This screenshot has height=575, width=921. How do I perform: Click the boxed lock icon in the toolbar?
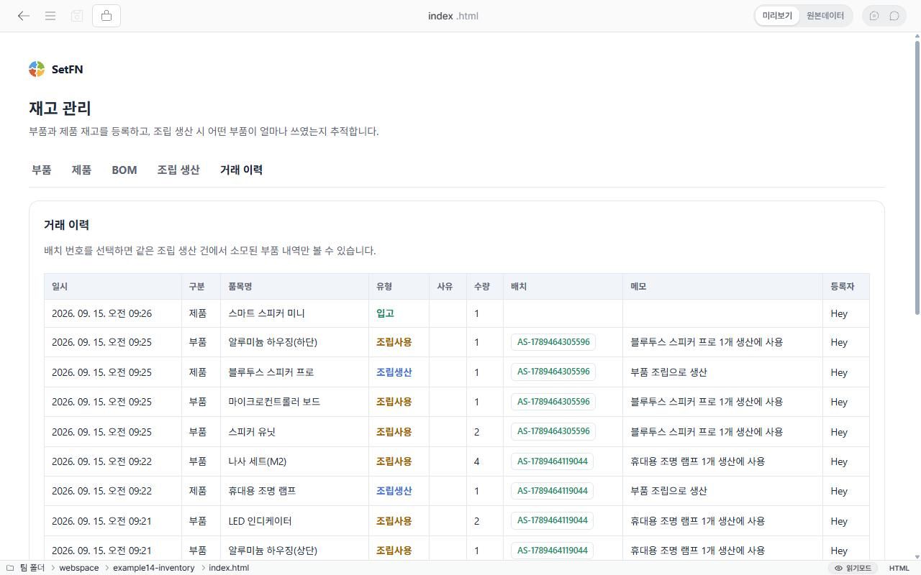[x=106, y=16]
